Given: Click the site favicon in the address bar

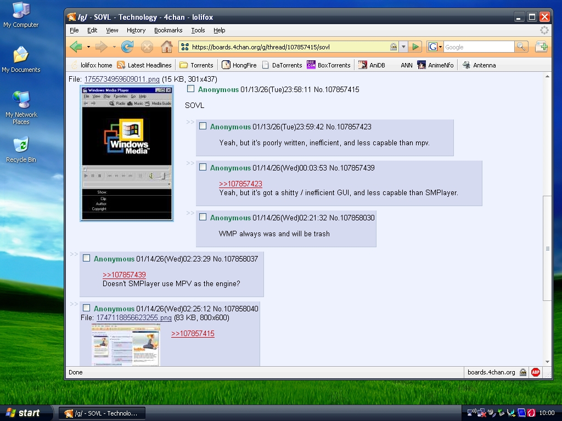Looking at the screenshot, I should tap(184, 47).
